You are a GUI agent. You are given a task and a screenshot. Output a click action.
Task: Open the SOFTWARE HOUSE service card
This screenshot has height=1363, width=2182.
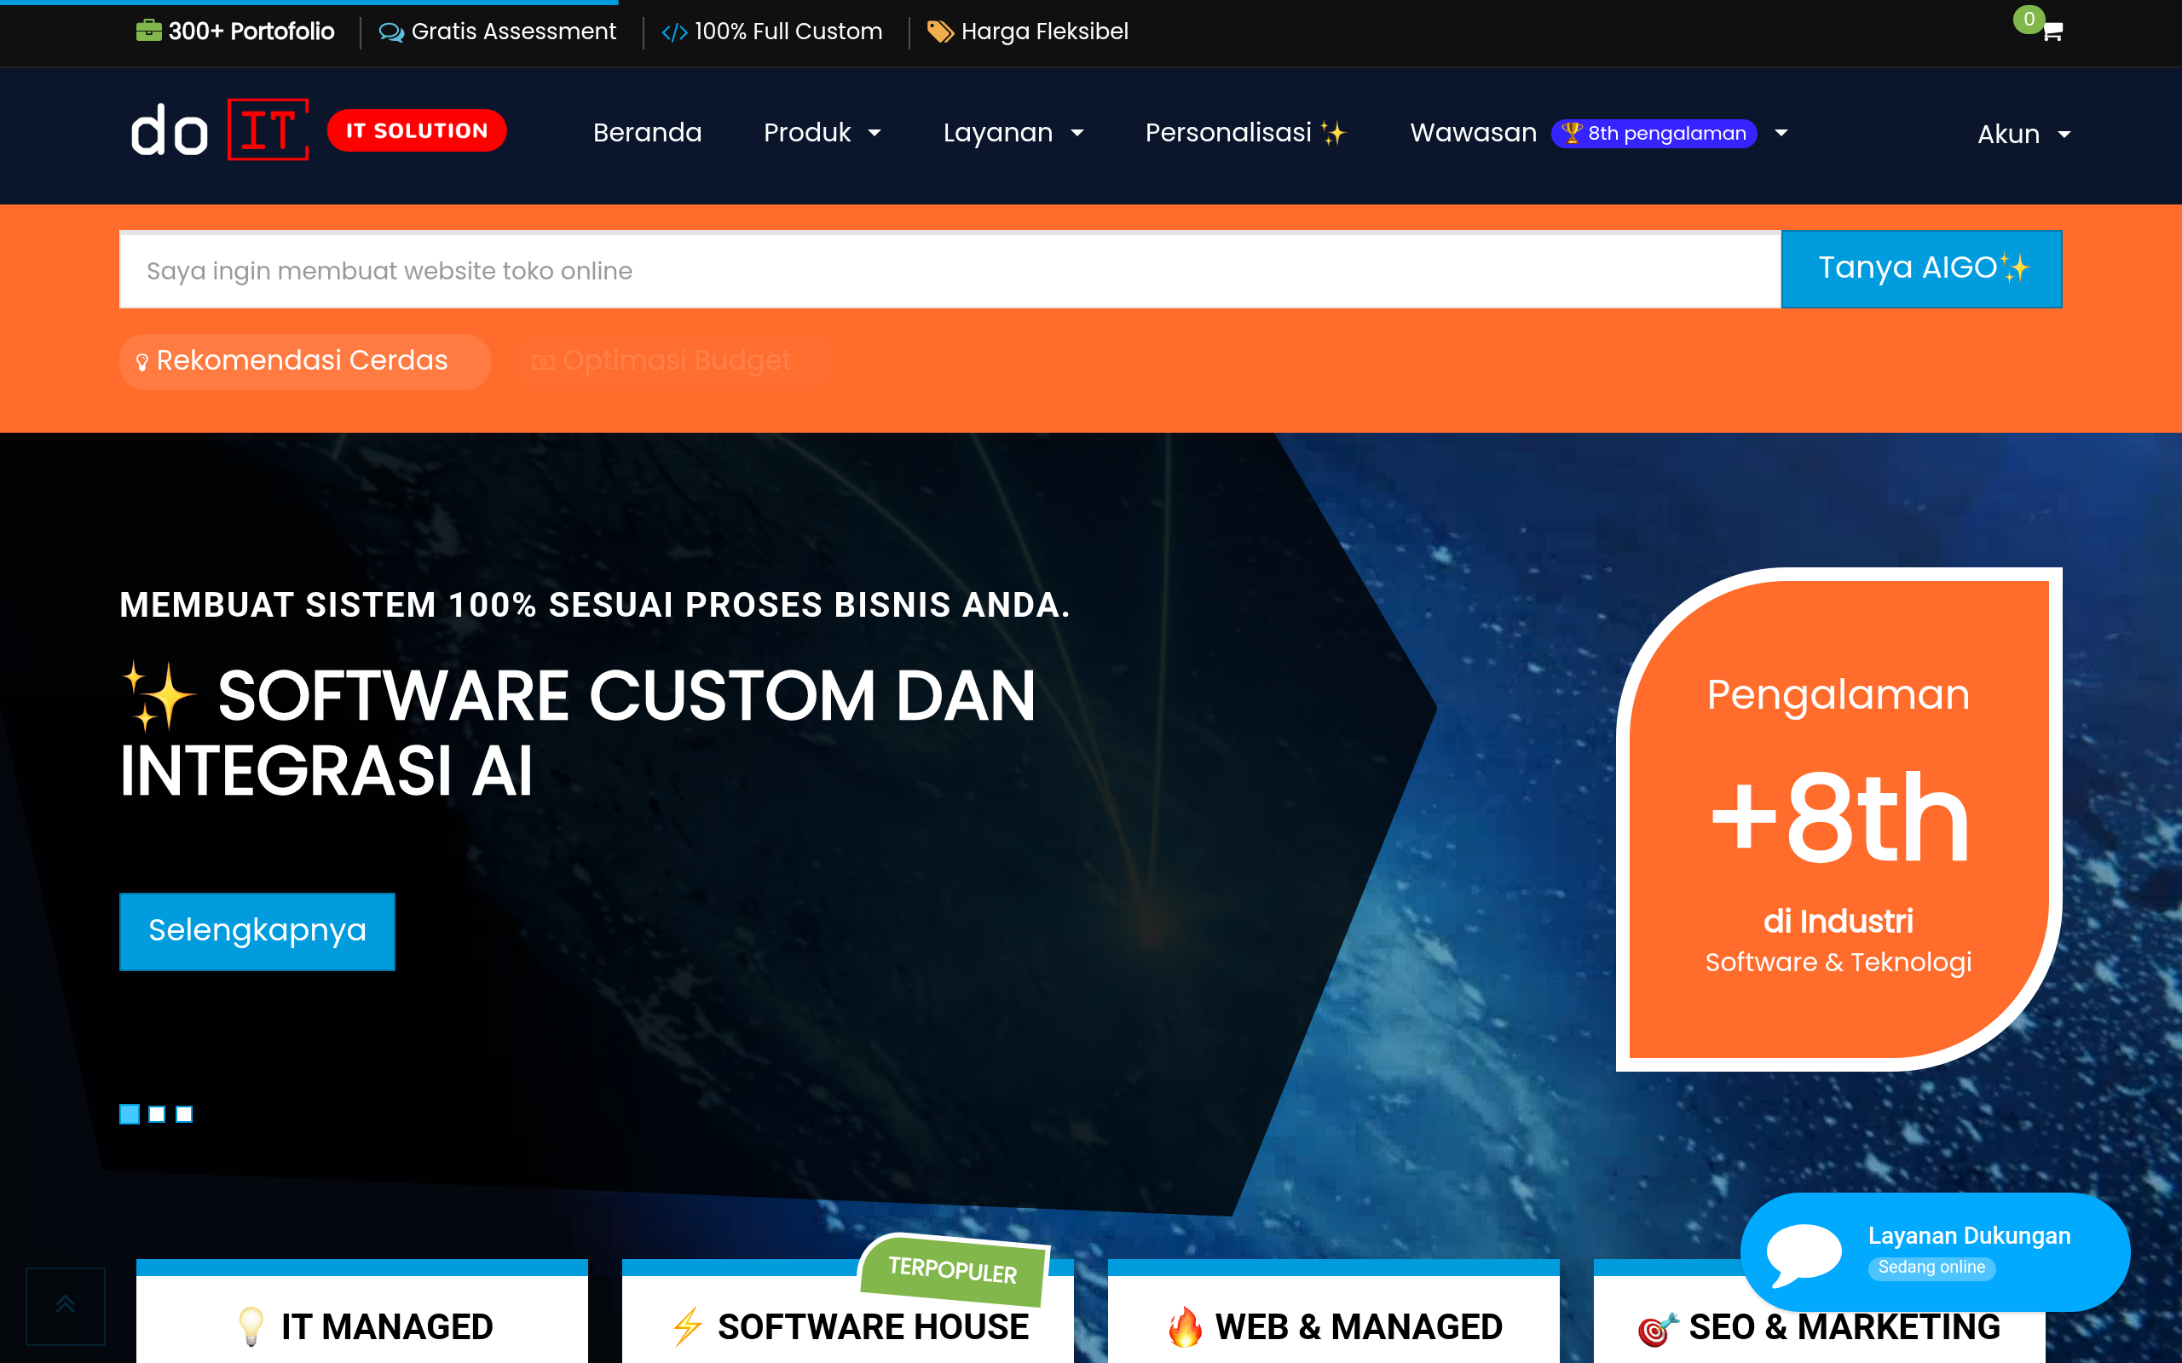(847, 1312)
